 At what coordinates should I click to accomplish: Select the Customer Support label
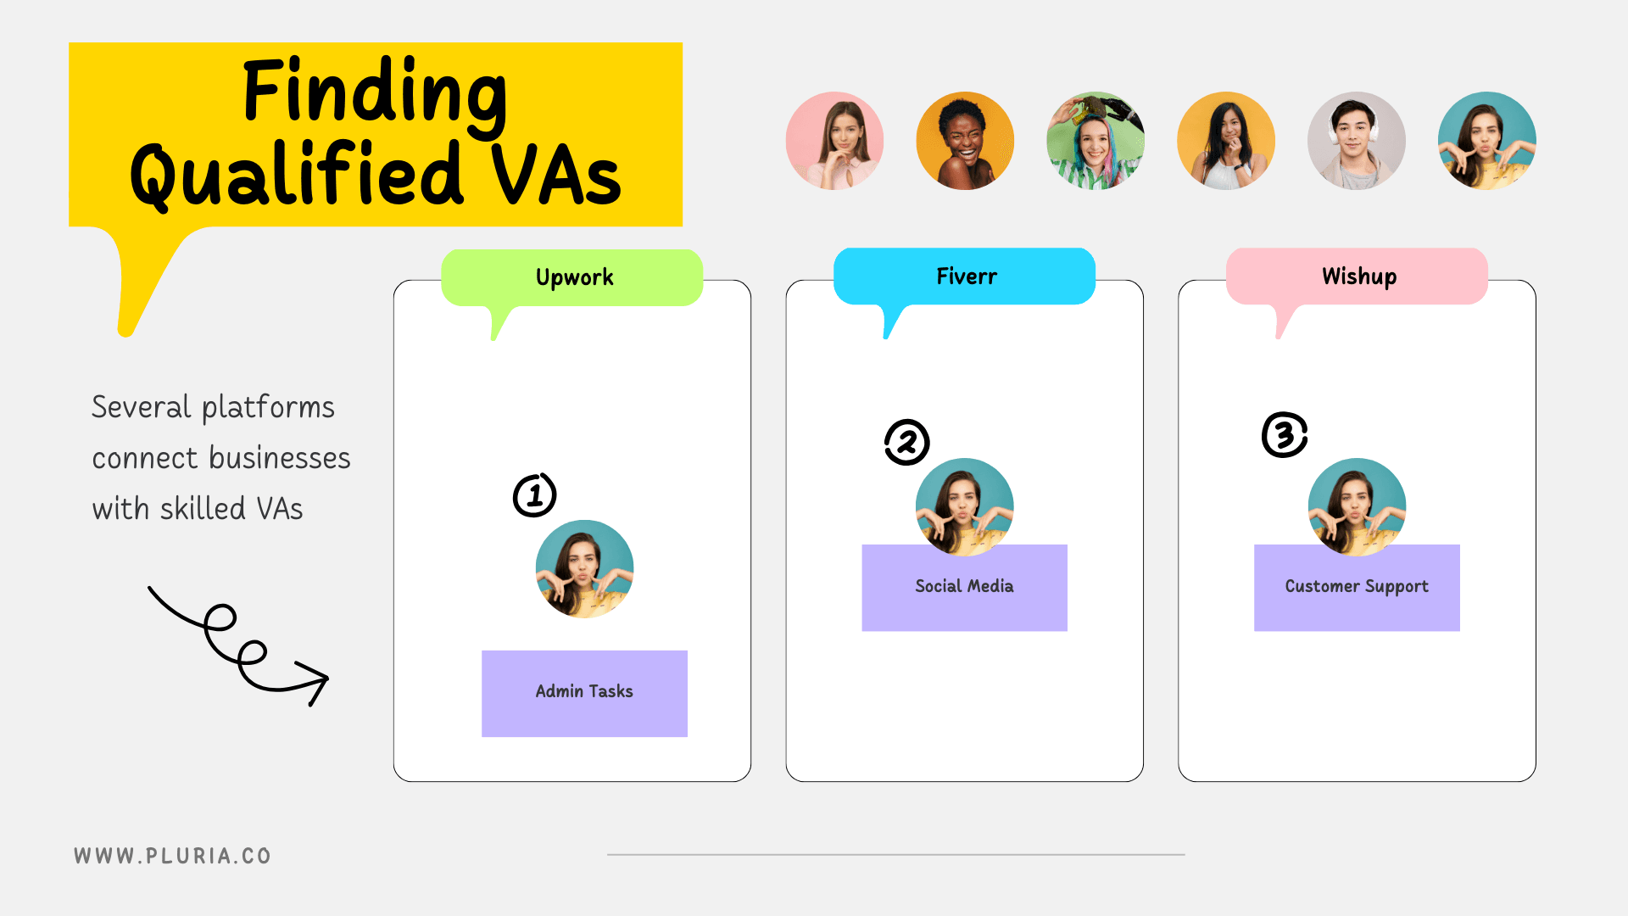click(x=1357, y=586)
